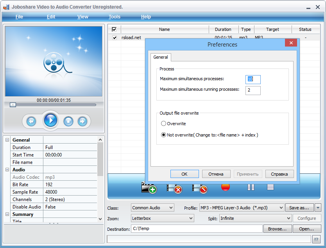The height and width of the screenshot is (248, 326).
Task: Select the Start Time value 00:00:00
Action: coord(70,155)
